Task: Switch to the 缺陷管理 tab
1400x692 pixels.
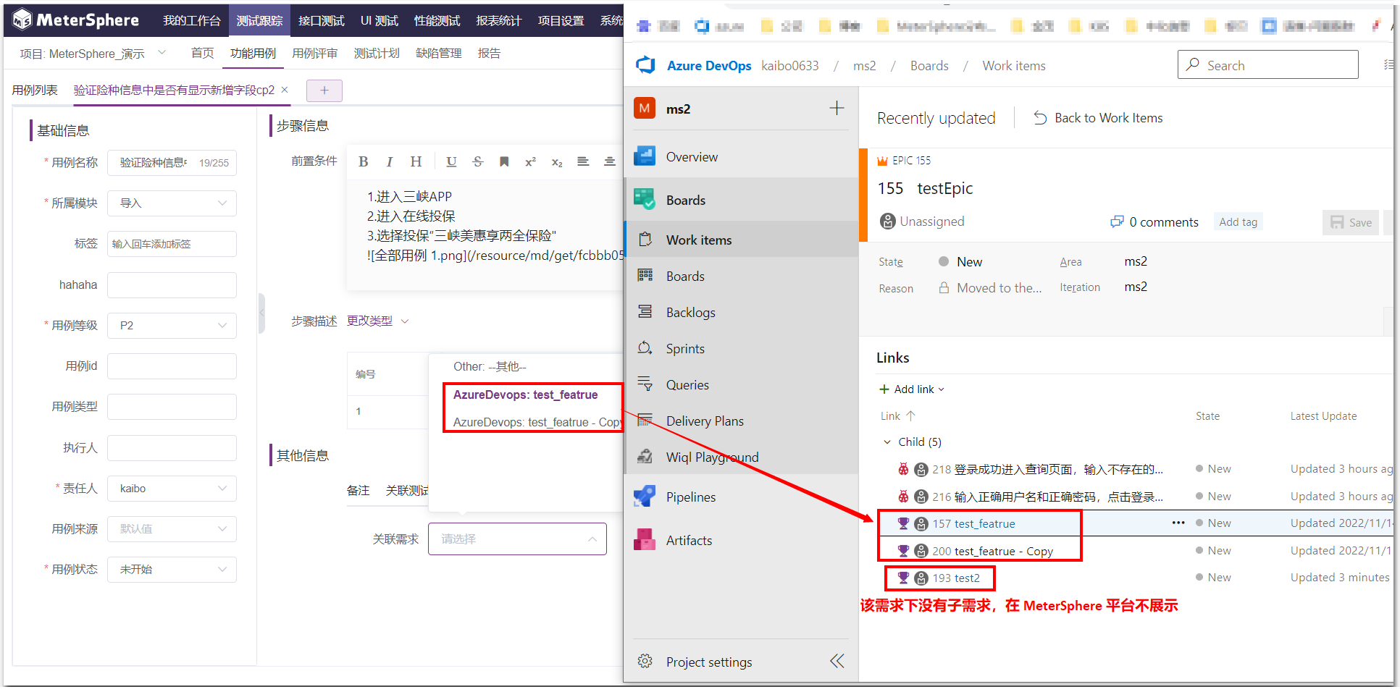Action: click(x=439, y=52)
